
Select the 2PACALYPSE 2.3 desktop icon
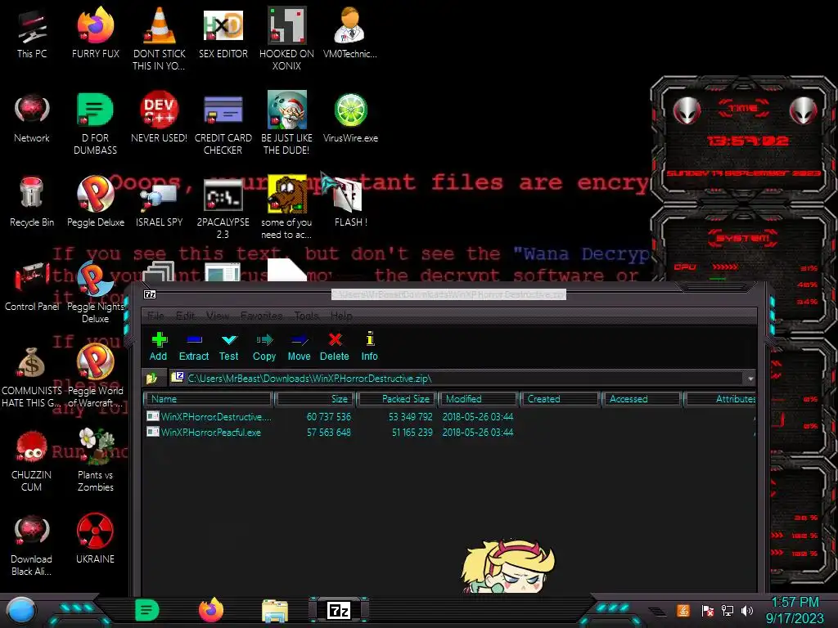pyautogui.click(x=223, y=207)
